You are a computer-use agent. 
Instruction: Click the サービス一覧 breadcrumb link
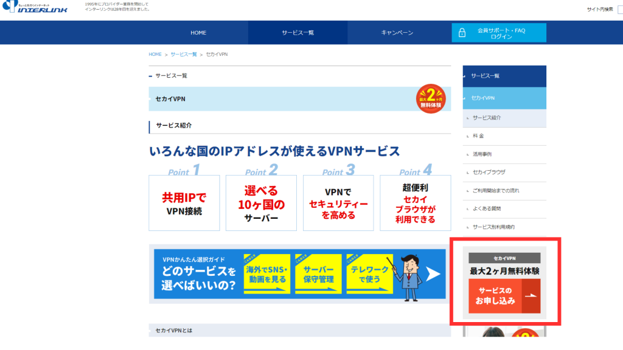184,55
